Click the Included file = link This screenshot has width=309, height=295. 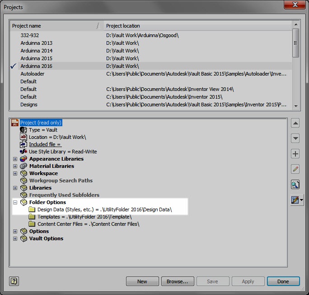45,144
